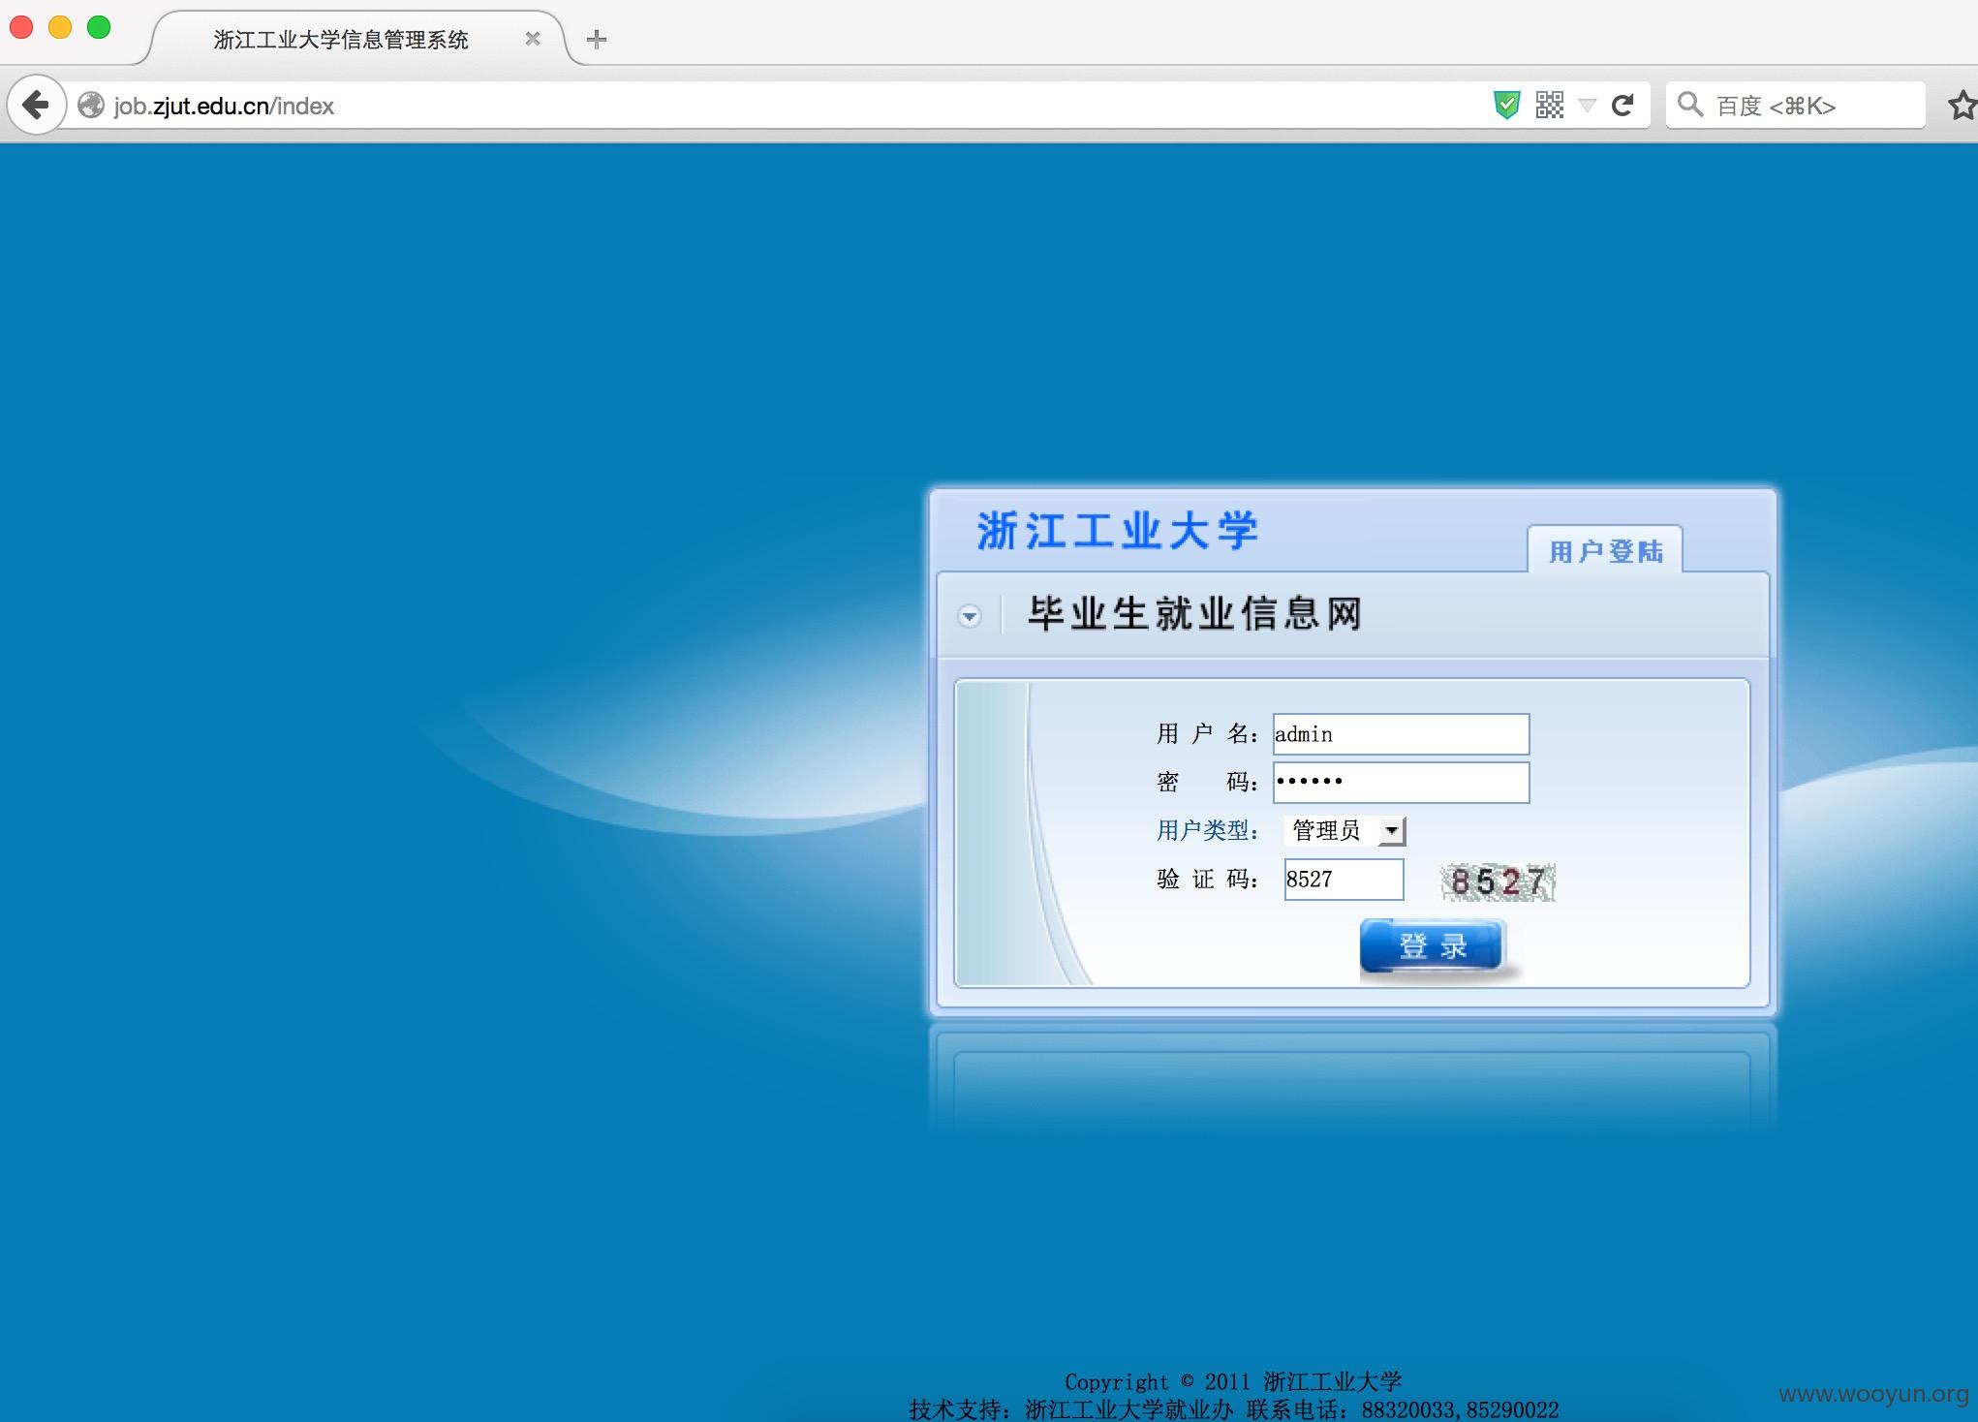Click the 毕业生就业信息网 title text
The image size is (1978, 1422).
point(1195,613)
